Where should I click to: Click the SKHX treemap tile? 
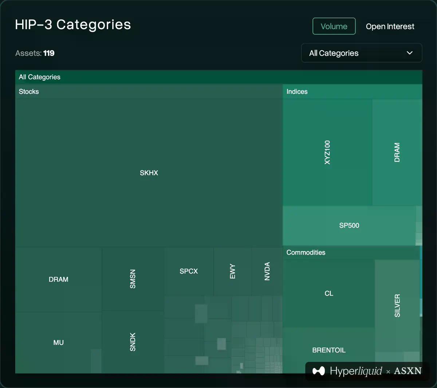point(149,173)
